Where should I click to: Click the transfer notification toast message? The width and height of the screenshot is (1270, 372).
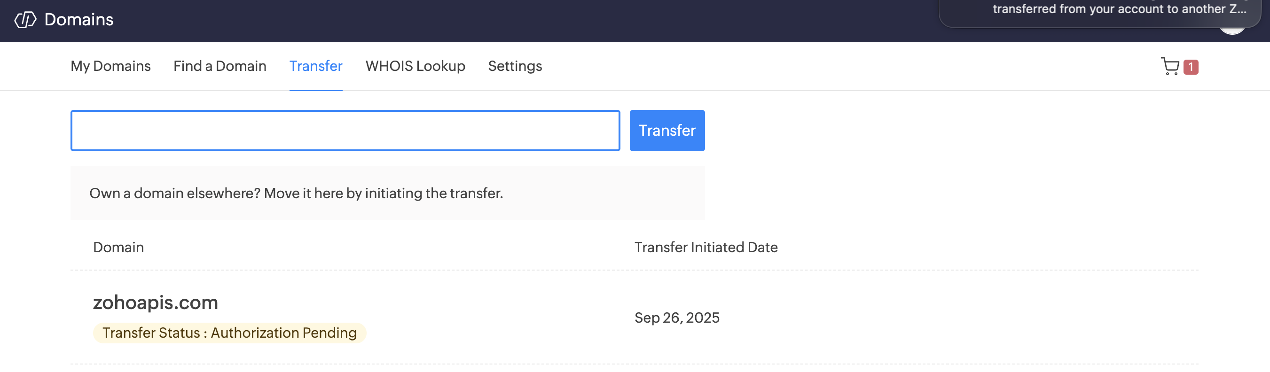[x=1099, y=11]
